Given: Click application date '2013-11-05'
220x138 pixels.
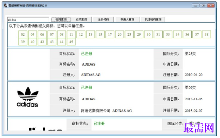Looking at the screenshot, I should tap(194, 99).
